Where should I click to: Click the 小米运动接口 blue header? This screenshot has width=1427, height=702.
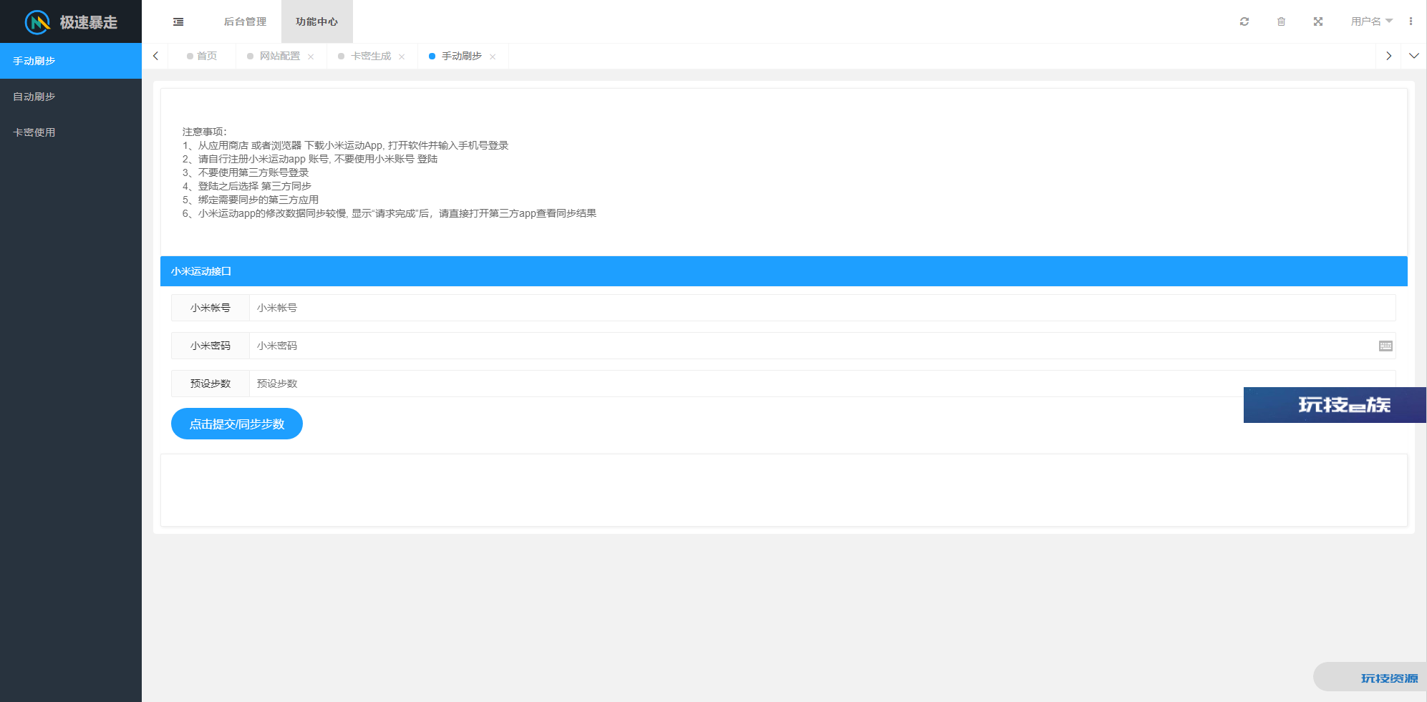coord(784,271)
